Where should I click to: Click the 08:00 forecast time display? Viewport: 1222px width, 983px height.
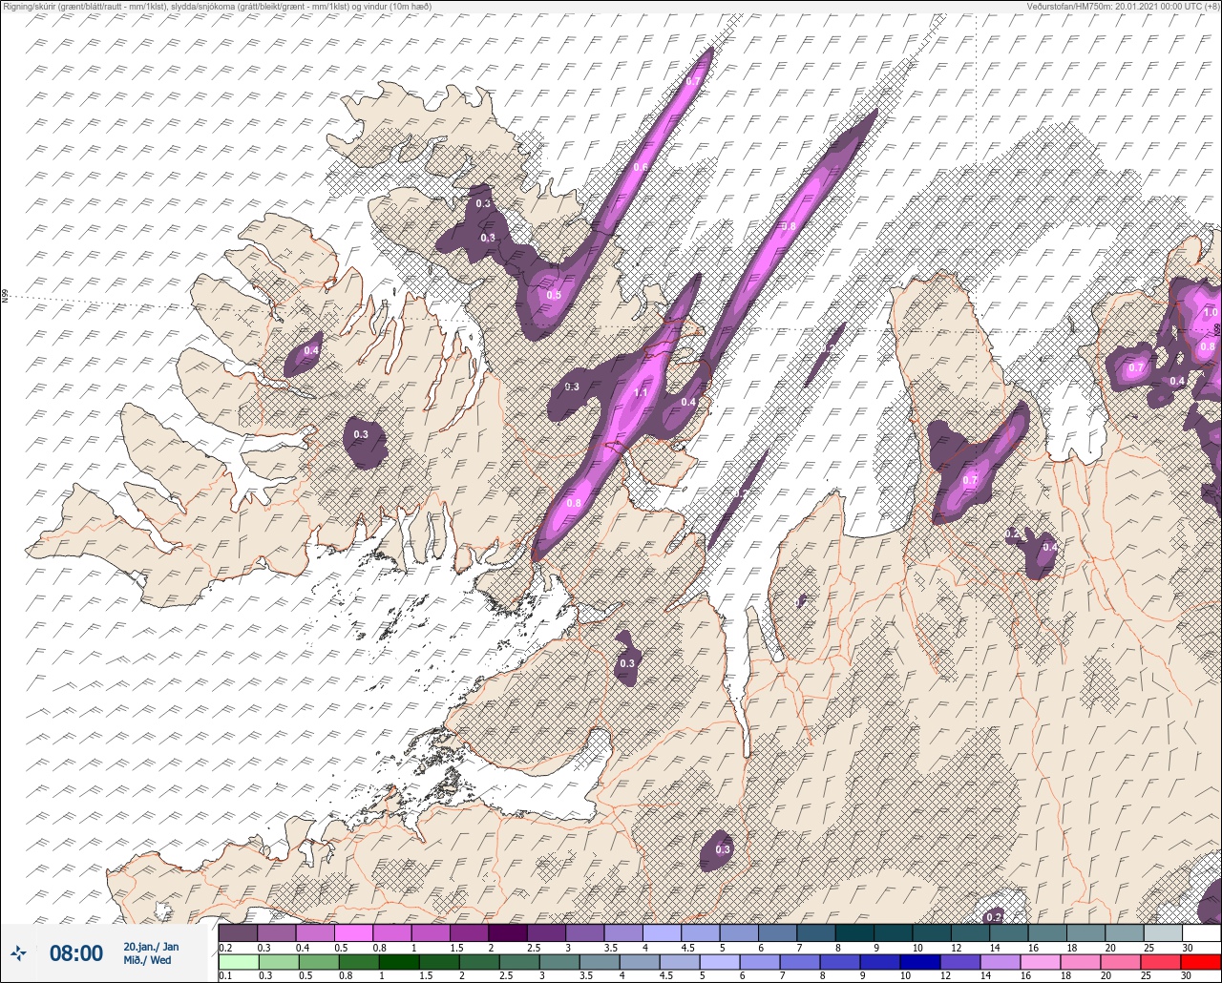75,952
